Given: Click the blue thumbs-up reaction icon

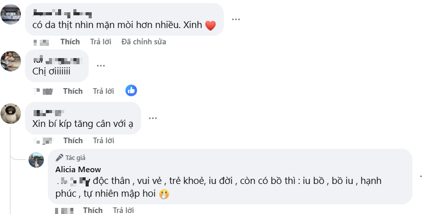Looking at the screenshot, I should [131, 91].
